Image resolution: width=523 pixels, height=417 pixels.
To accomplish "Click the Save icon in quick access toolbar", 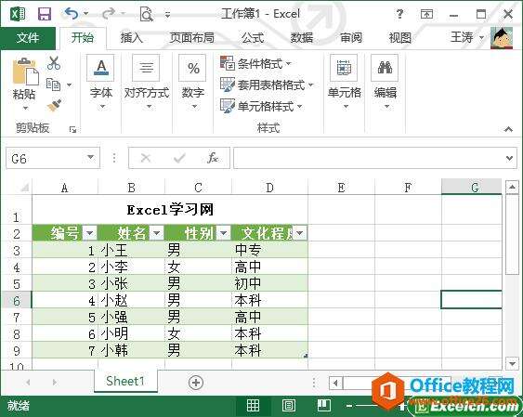I will point(45,14).
